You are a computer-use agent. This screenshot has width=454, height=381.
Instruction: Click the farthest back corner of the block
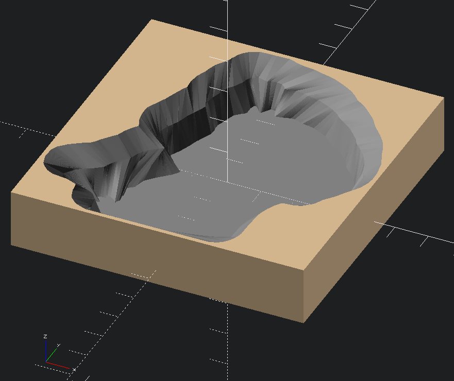coord(151,20)
